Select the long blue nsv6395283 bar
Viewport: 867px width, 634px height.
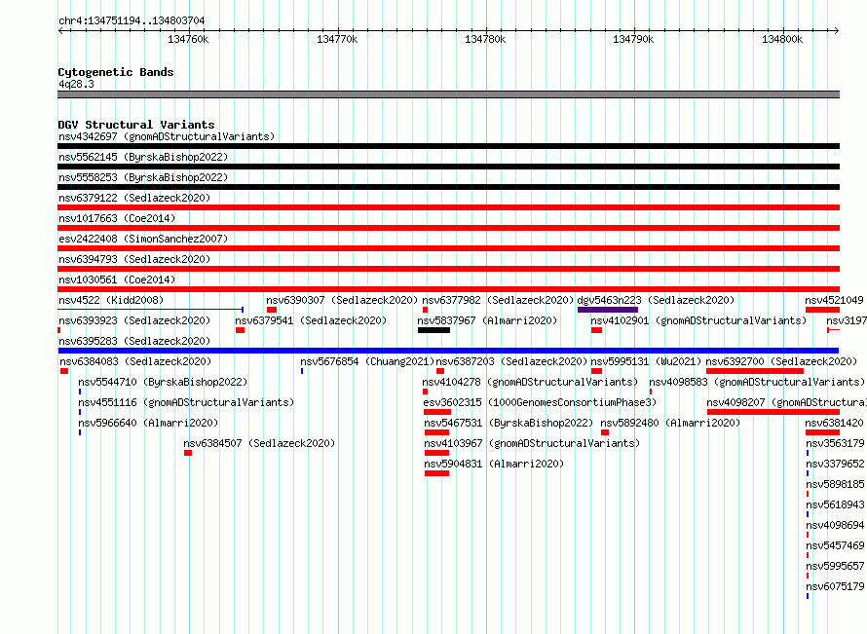448,351
